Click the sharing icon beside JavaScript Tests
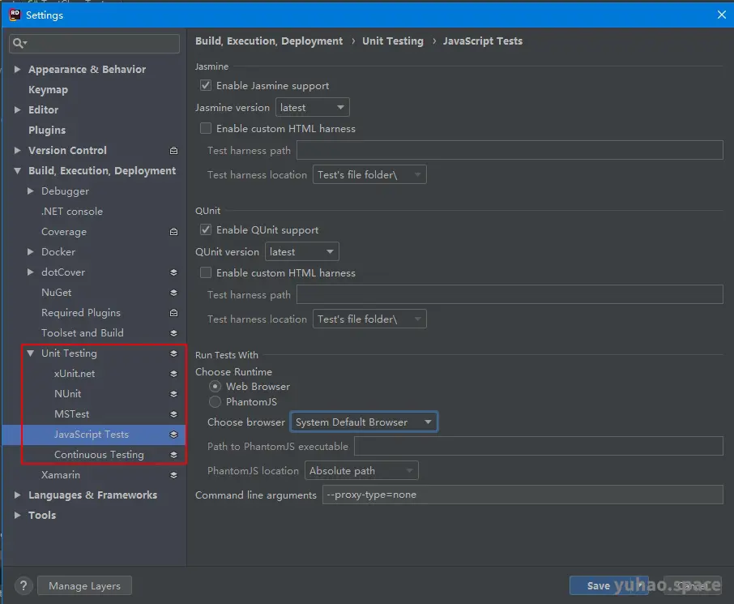The height and width of the screenshot is (604, 734). tap(173, 434)
